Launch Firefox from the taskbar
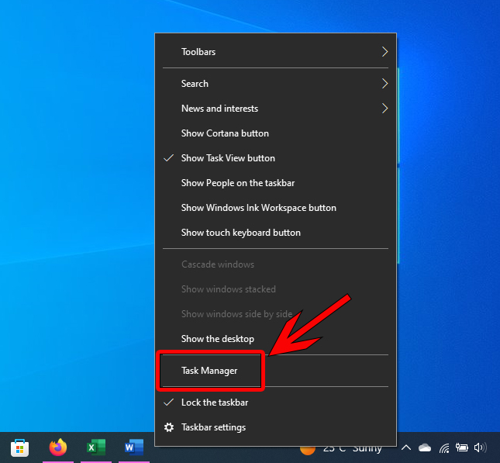The image size is (500, 463). pyautogui.click(x=58, y=447)
